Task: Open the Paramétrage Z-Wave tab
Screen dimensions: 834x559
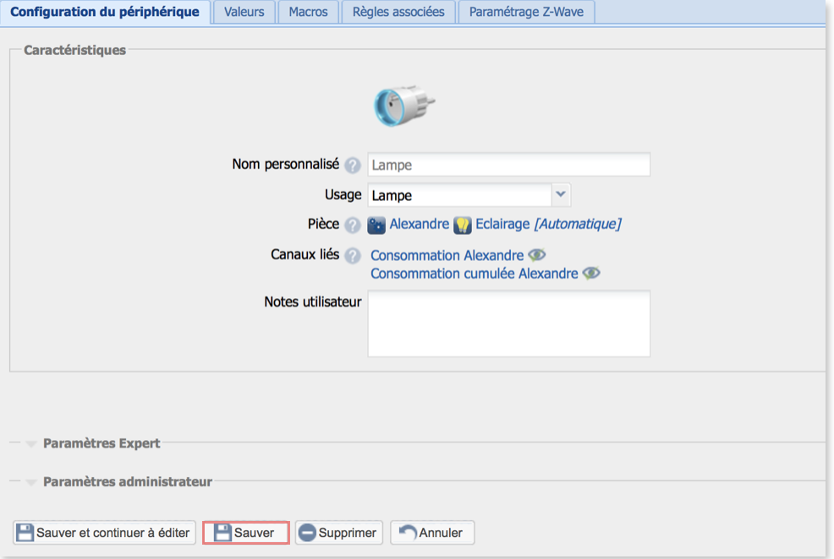Action: (526, 13)
